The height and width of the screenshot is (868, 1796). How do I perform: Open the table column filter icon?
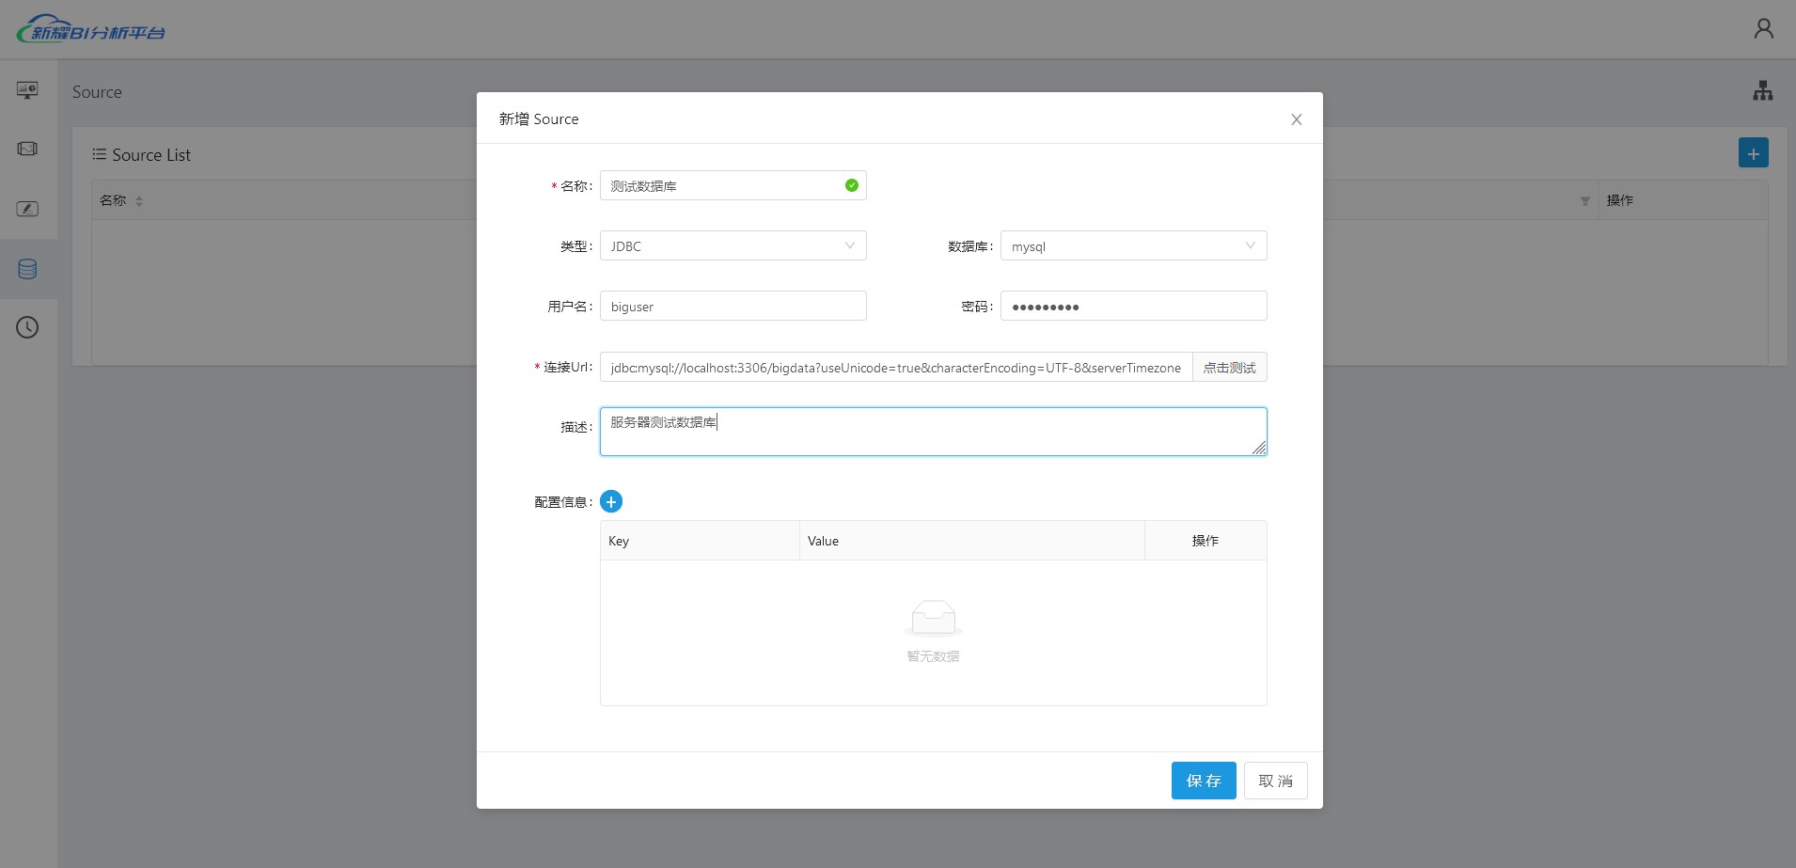click(1584, 201)
